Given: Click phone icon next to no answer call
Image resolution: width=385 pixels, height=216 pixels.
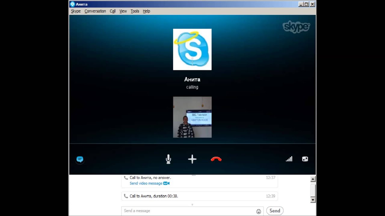Looking at the screenshot, I should pos(126,178).
